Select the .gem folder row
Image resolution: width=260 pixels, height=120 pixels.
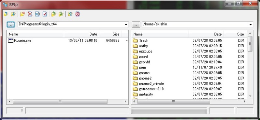tap(189, 67)
